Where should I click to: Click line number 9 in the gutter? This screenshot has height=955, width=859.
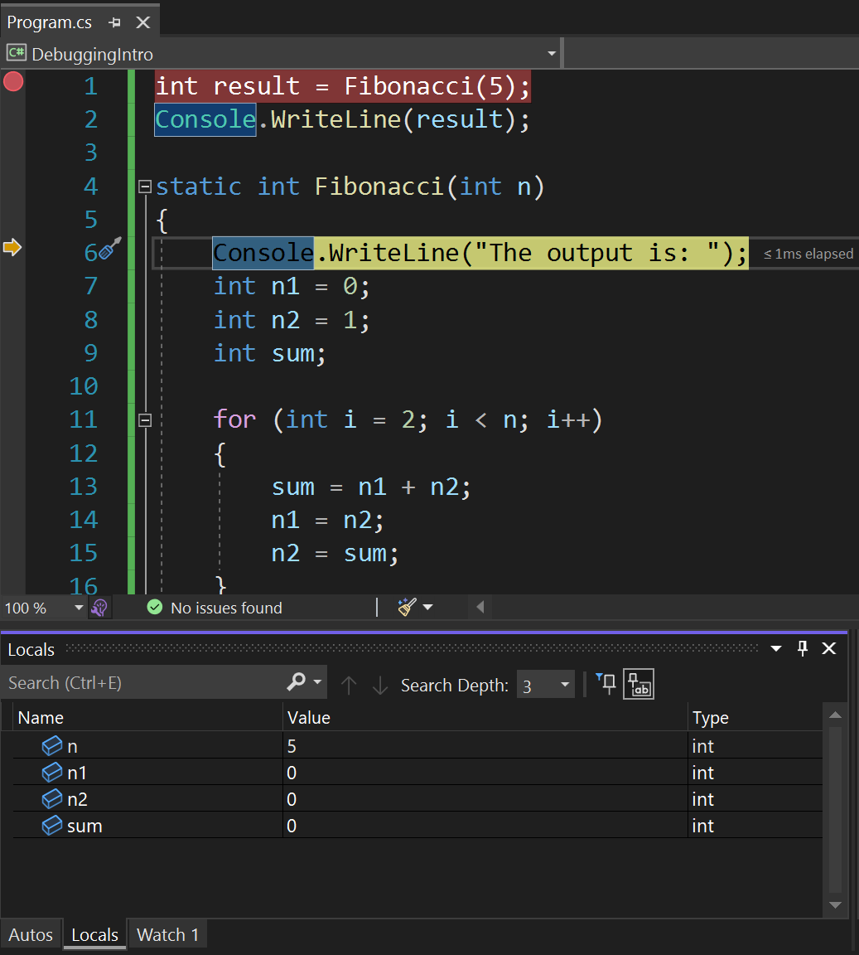pyautogui.click(x=91, y=352)
